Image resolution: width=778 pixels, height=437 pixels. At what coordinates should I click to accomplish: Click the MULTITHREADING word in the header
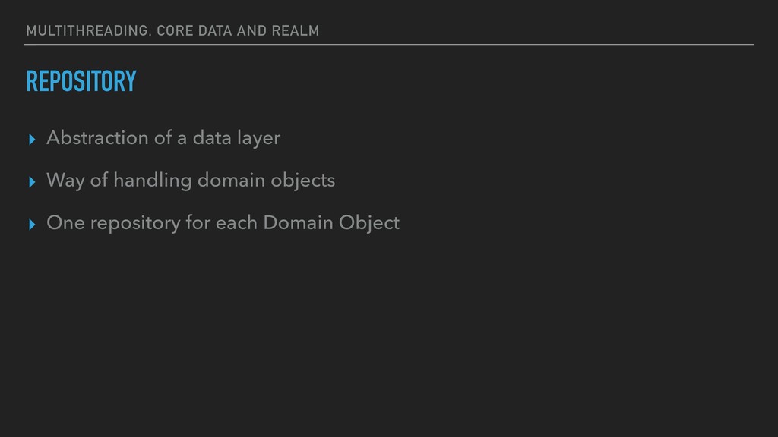87,30
